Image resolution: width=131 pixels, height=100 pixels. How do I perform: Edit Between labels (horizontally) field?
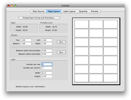[x=47, y=51]
